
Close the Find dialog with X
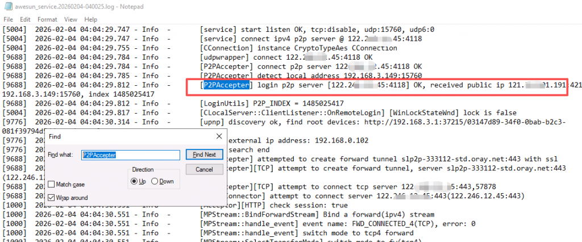(x=218, y=136)
